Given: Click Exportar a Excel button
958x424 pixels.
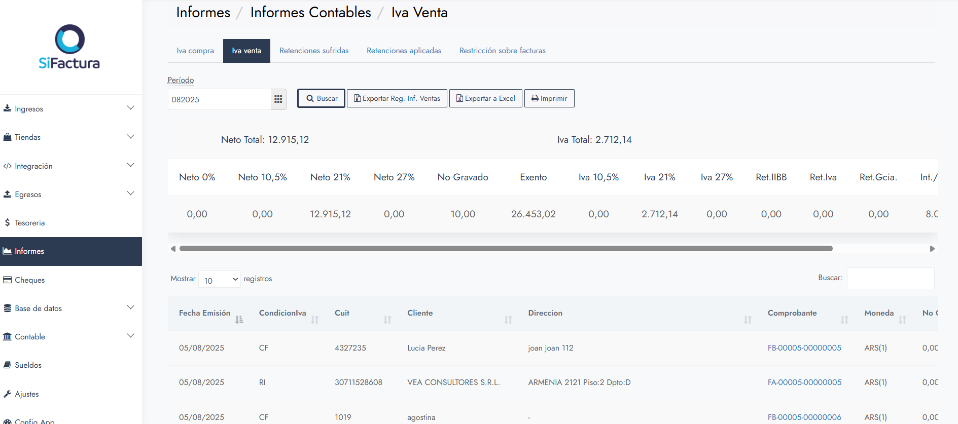Looking at the screenshot, I should 485,98.
